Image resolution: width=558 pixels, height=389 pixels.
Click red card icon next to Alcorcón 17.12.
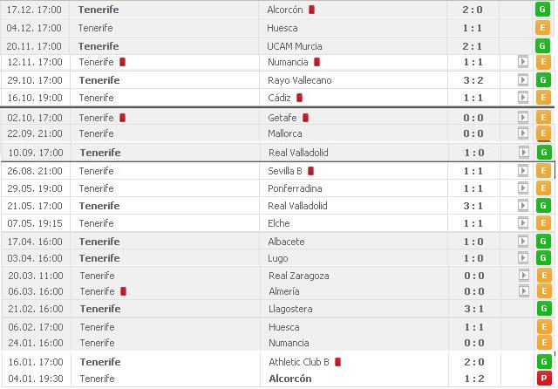point(312,10)
